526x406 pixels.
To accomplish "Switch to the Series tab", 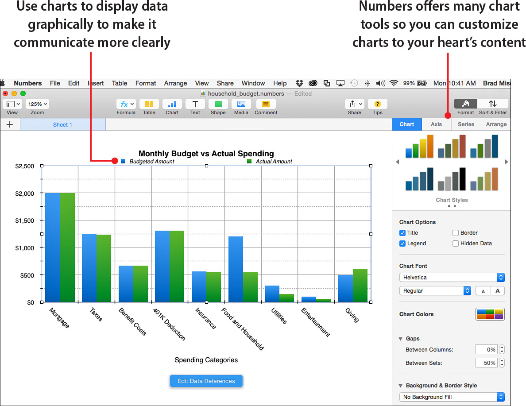I will tap(466, 124).
